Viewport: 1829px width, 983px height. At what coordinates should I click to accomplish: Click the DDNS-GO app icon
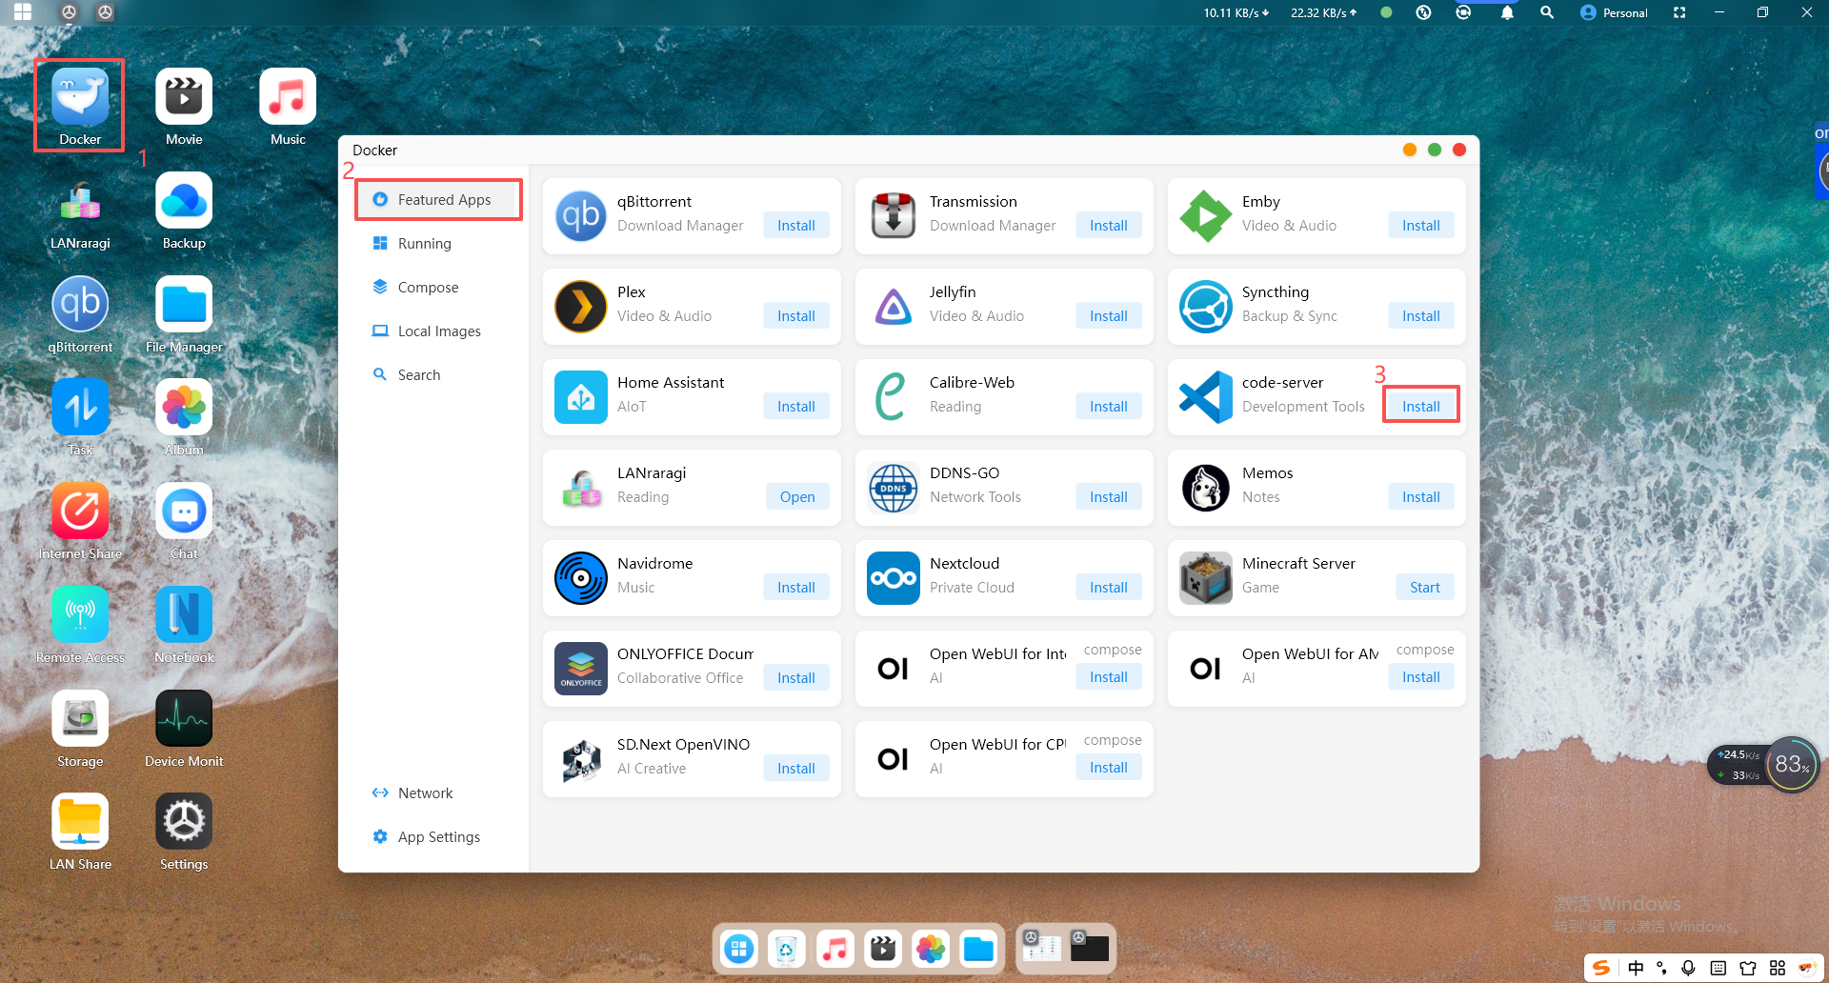[894, 488]
